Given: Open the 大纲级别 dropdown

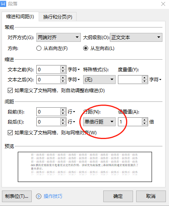Looking at the screenshot, I should point(136,38).
